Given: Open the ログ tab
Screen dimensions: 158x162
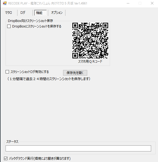Looking at the screenshot, I should tap(23, 13).
